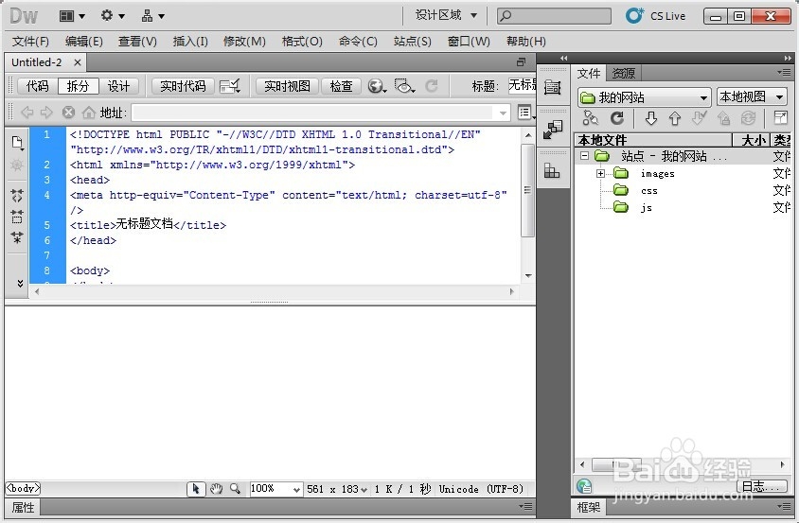Click the browser Forward arrow
This screenshot has height=523, width=799.
click(46, 112)
